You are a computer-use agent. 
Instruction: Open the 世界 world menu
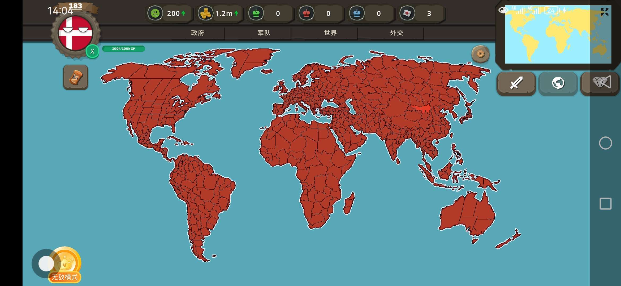pos(330,33)
